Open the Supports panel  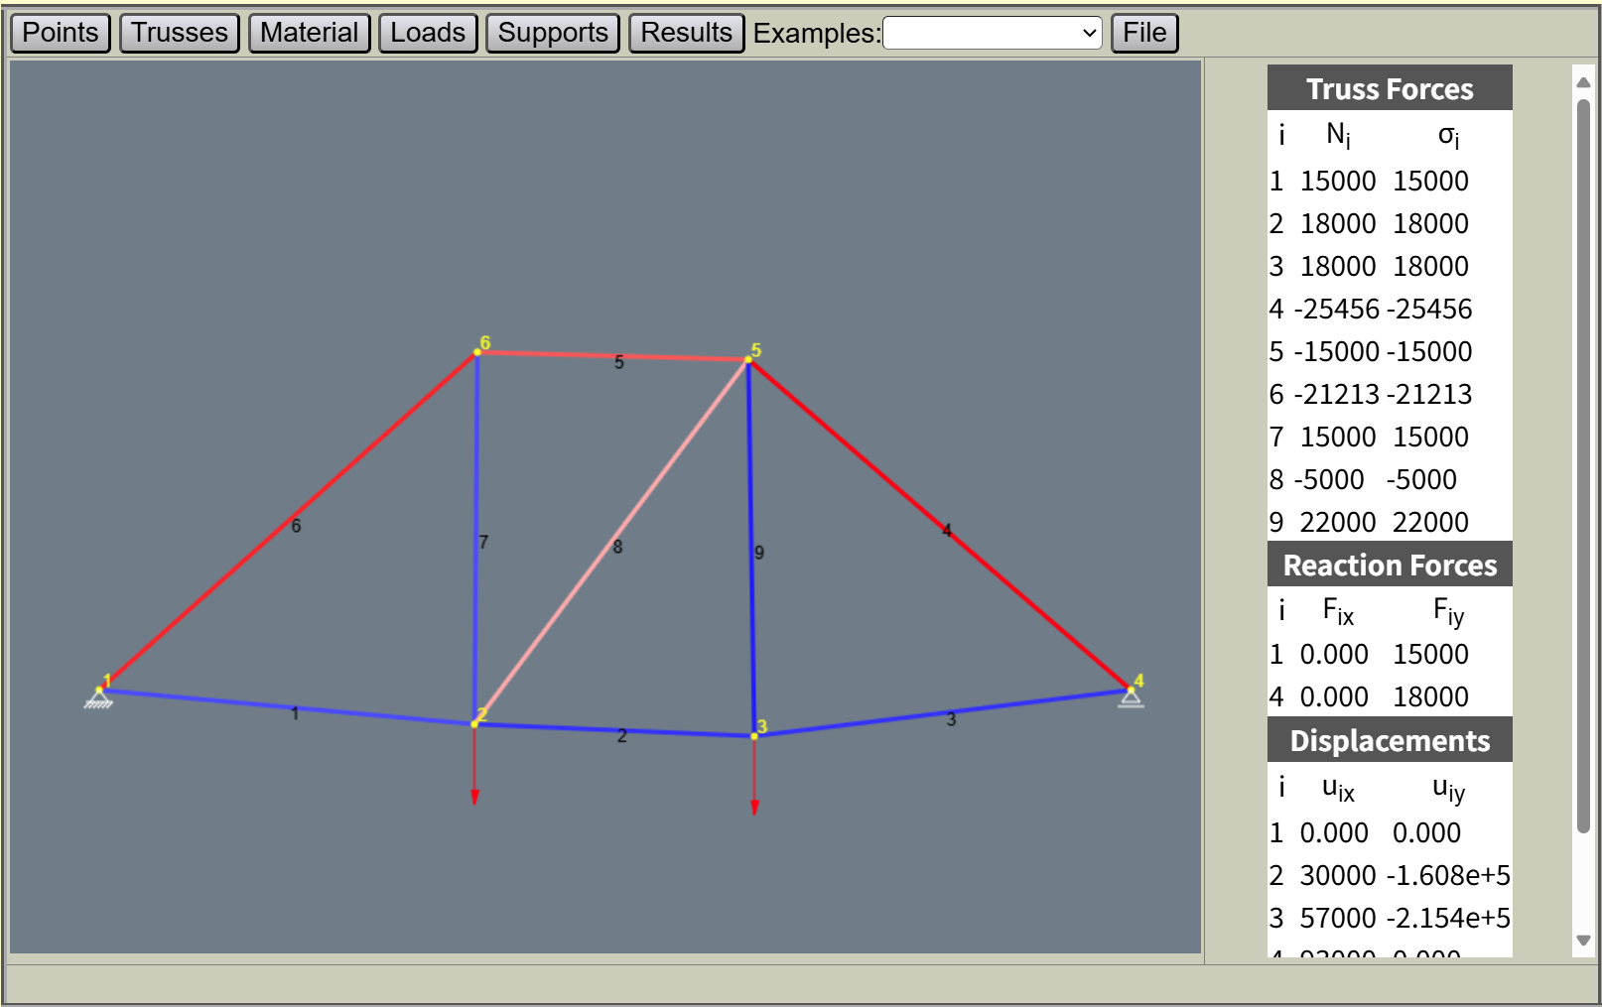(x=553, y=33)
